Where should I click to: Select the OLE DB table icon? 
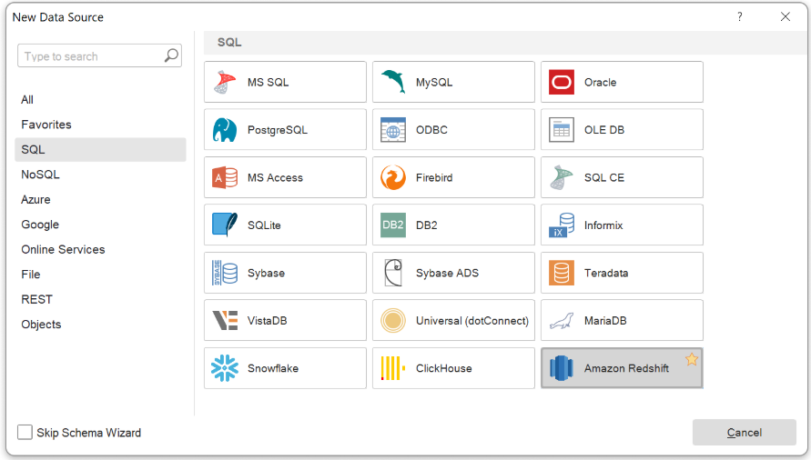coord(562,130)
